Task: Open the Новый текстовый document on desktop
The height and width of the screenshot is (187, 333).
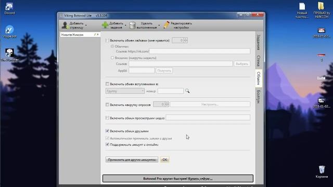Action: coord(302,10)
